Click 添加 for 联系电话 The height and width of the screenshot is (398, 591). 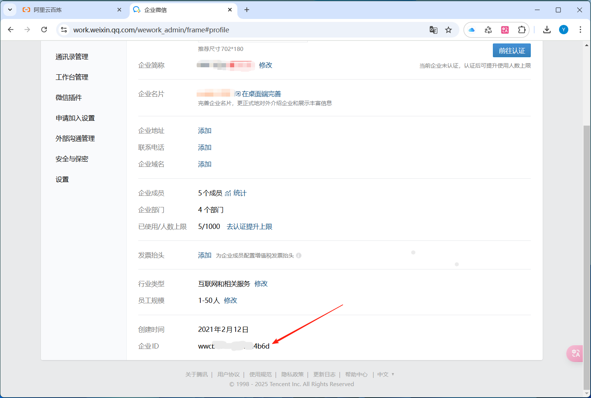[204, 148]
